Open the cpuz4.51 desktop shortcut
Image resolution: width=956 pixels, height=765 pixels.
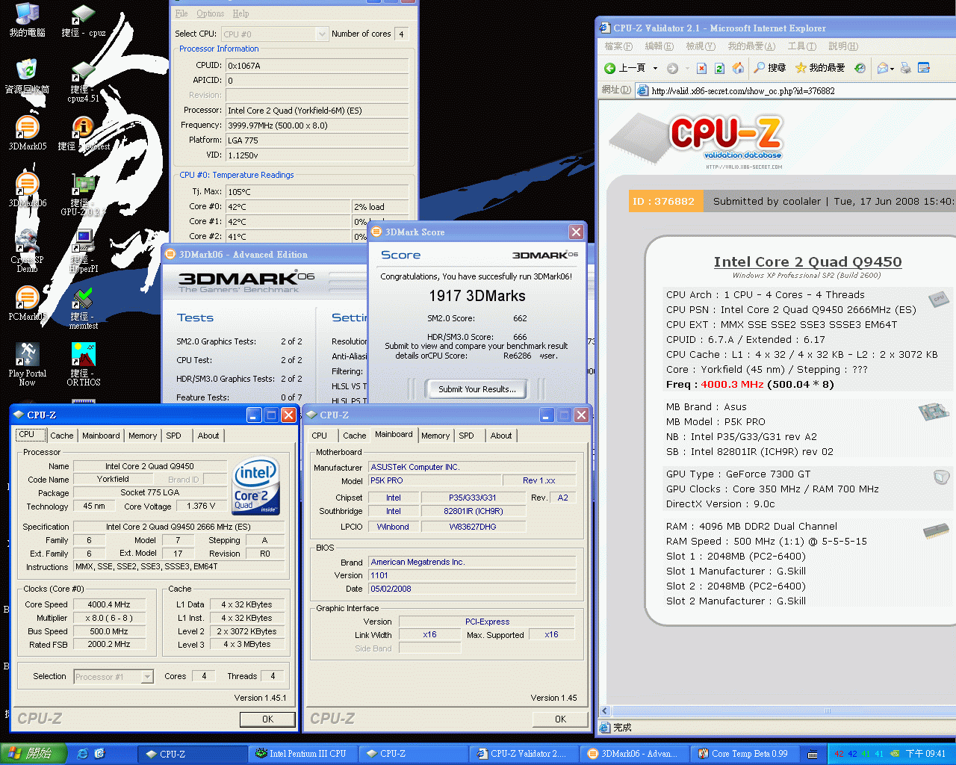[83, 81]
